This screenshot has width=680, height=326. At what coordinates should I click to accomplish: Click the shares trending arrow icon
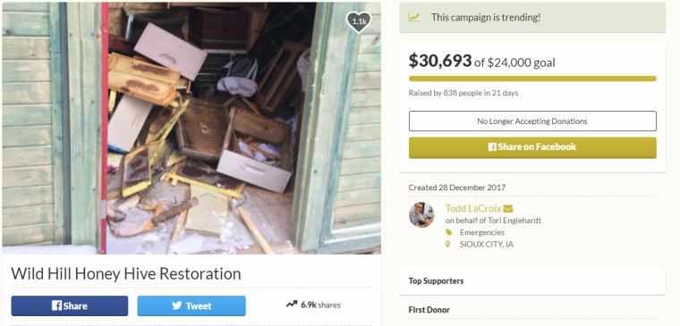(292, 305)
